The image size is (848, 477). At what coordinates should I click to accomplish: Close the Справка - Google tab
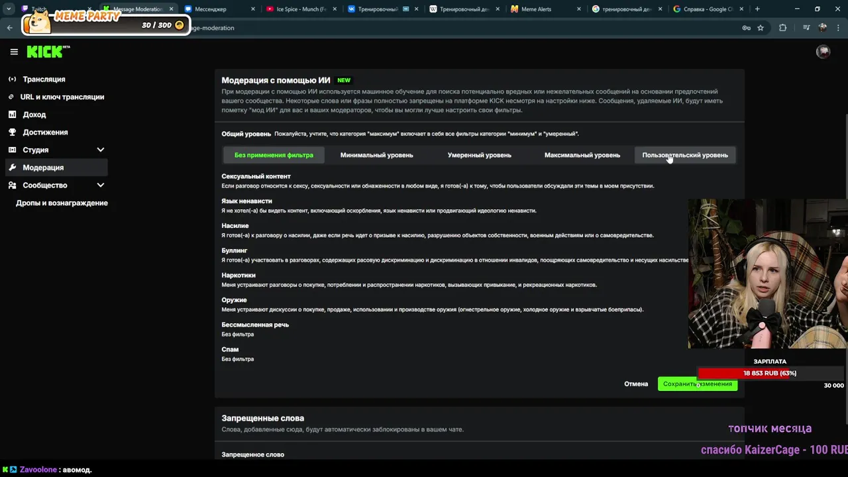coord(742,9)
